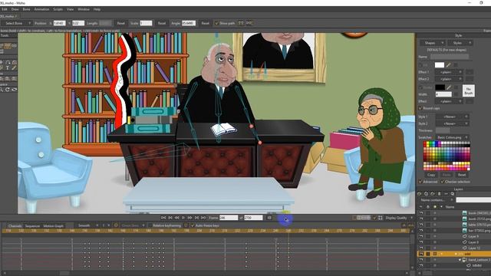491x276 pixels.
Task: Click the Stroke color eyedropper icon
Action: tap(448, 87)
